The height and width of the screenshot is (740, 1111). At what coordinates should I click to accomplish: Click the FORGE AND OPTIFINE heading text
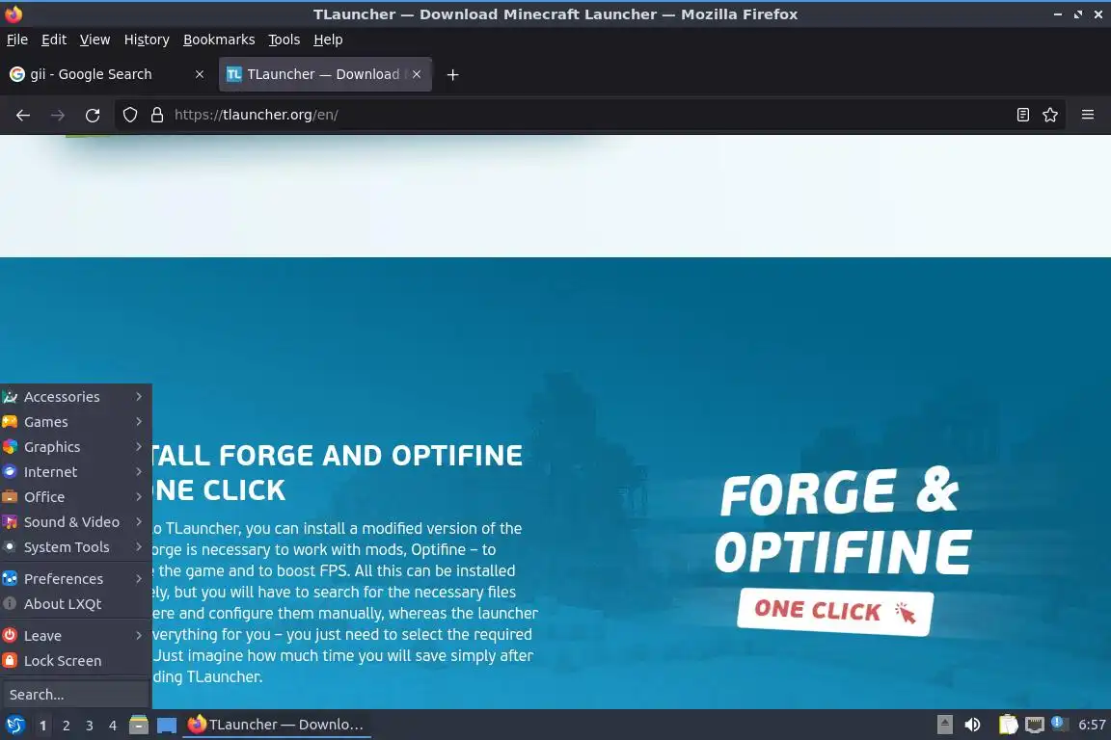click(x=370, y=456)
